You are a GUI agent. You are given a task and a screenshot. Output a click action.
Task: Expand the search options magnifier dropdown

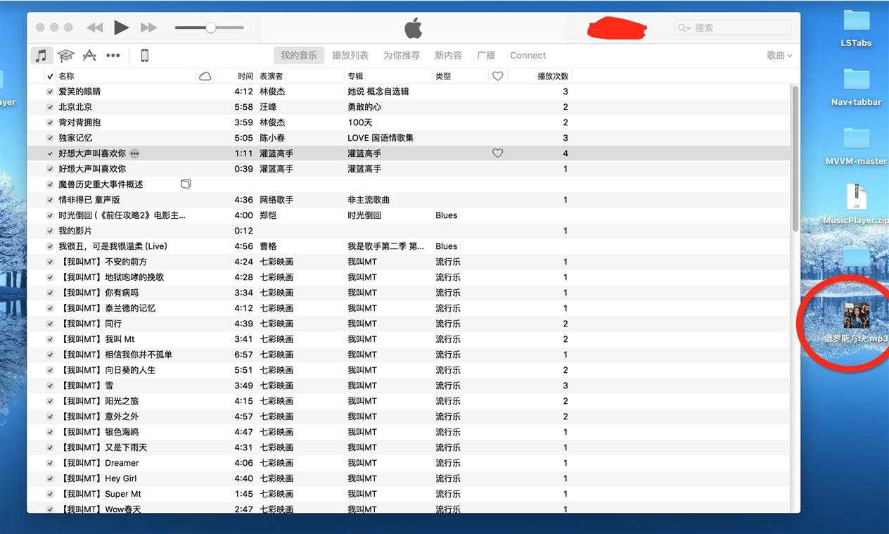click(x=684, y=28)
